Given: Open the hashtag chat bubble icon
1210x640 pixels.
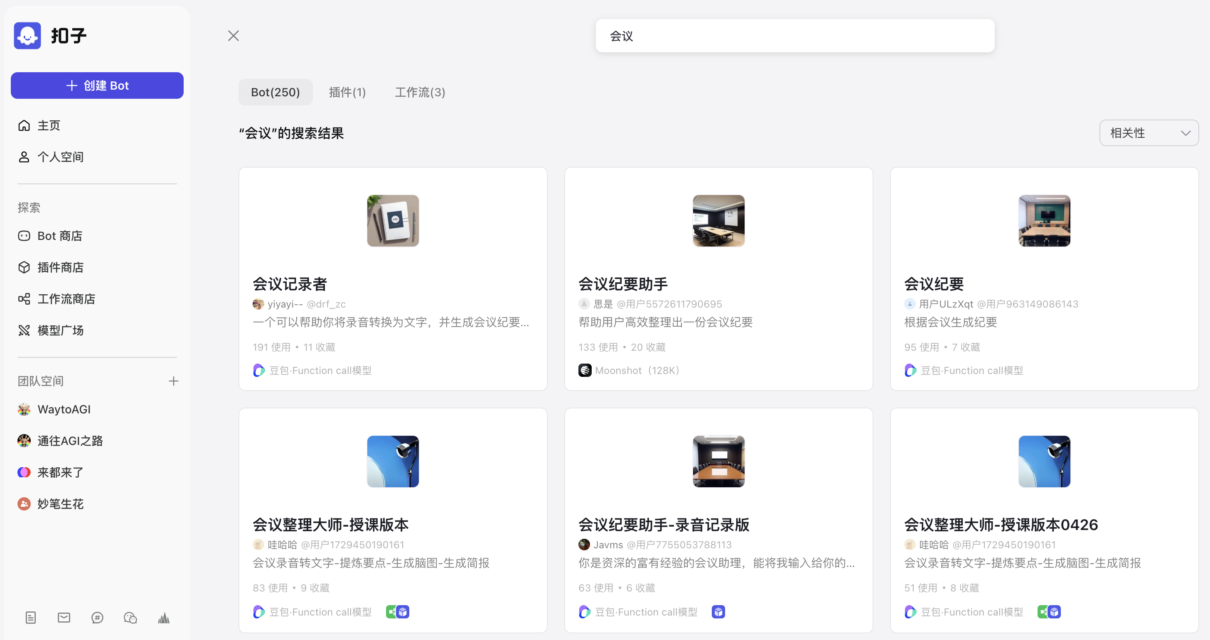Looking at the screenshot, I should [x=97, y=618].
